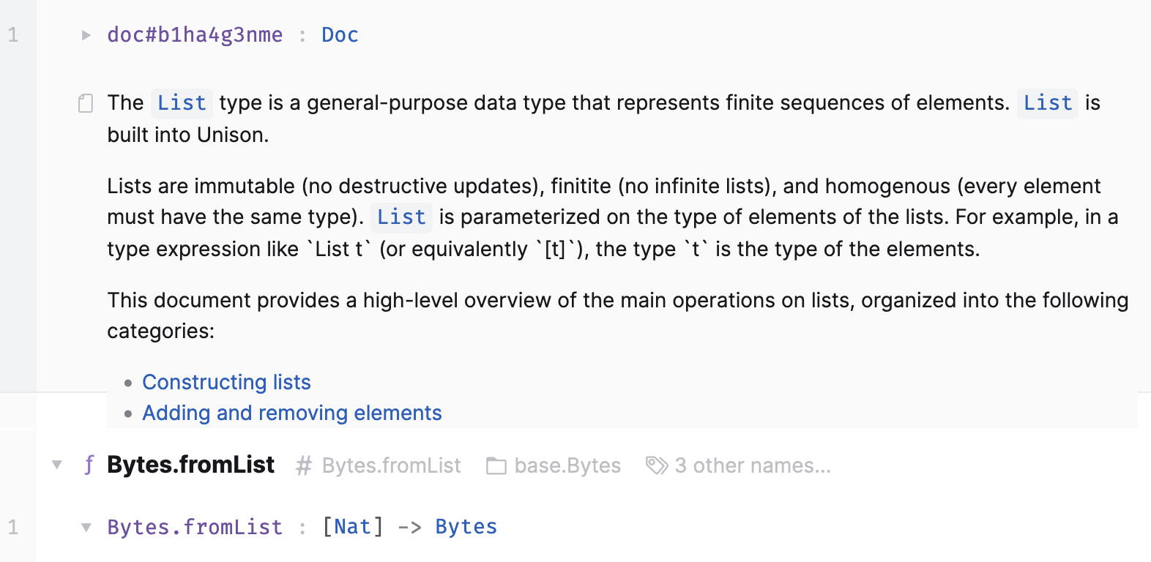Select the bold Bytes.fromList heading title
This screenshot has height=562, width=1151.
191,465
